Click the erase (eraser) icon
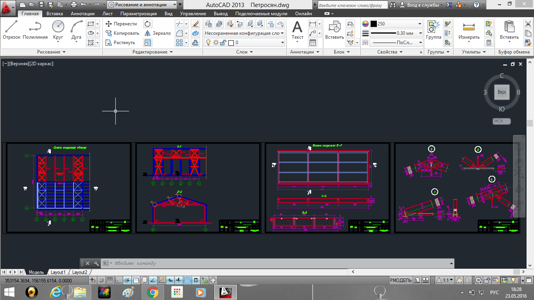 195,24
